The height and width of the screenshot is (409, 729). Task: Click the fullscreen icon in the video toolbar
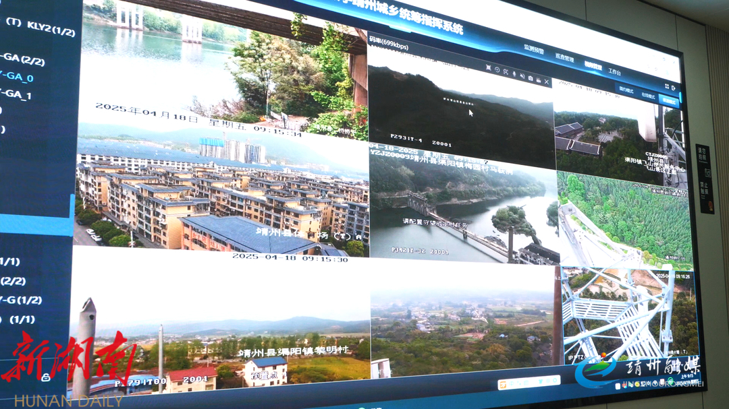coord(487,67)
